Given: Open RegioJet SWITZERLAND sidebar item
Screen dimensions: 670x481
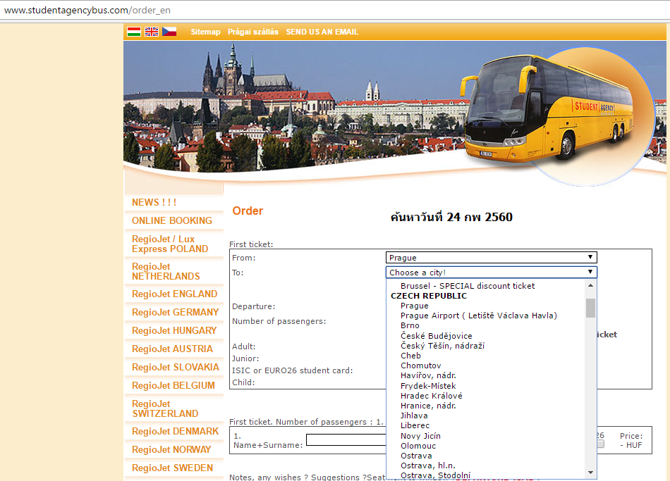Looking at the screenshot, I should [165, 409].
